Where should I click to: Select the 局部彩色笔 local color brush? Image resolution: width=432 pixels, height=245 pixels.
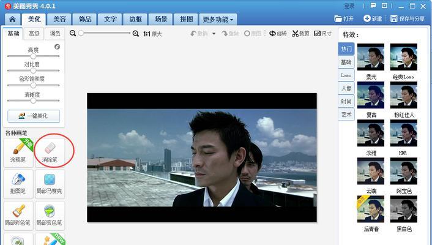(x=18, y=216)
